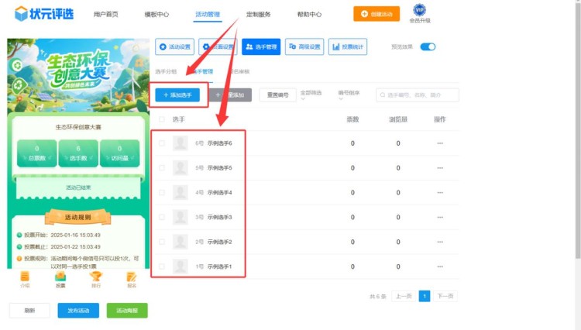Check the box for 示例选手5
The image size is (581, 330).
click(162, 167)
